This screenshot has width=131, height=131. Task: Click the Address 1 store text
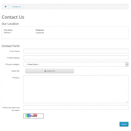[x=8, y=32]
